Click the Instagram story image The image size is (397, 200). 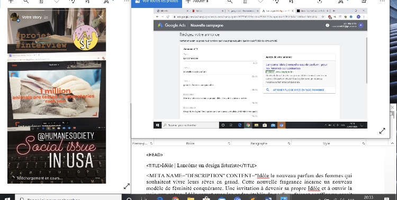point(57,96)
